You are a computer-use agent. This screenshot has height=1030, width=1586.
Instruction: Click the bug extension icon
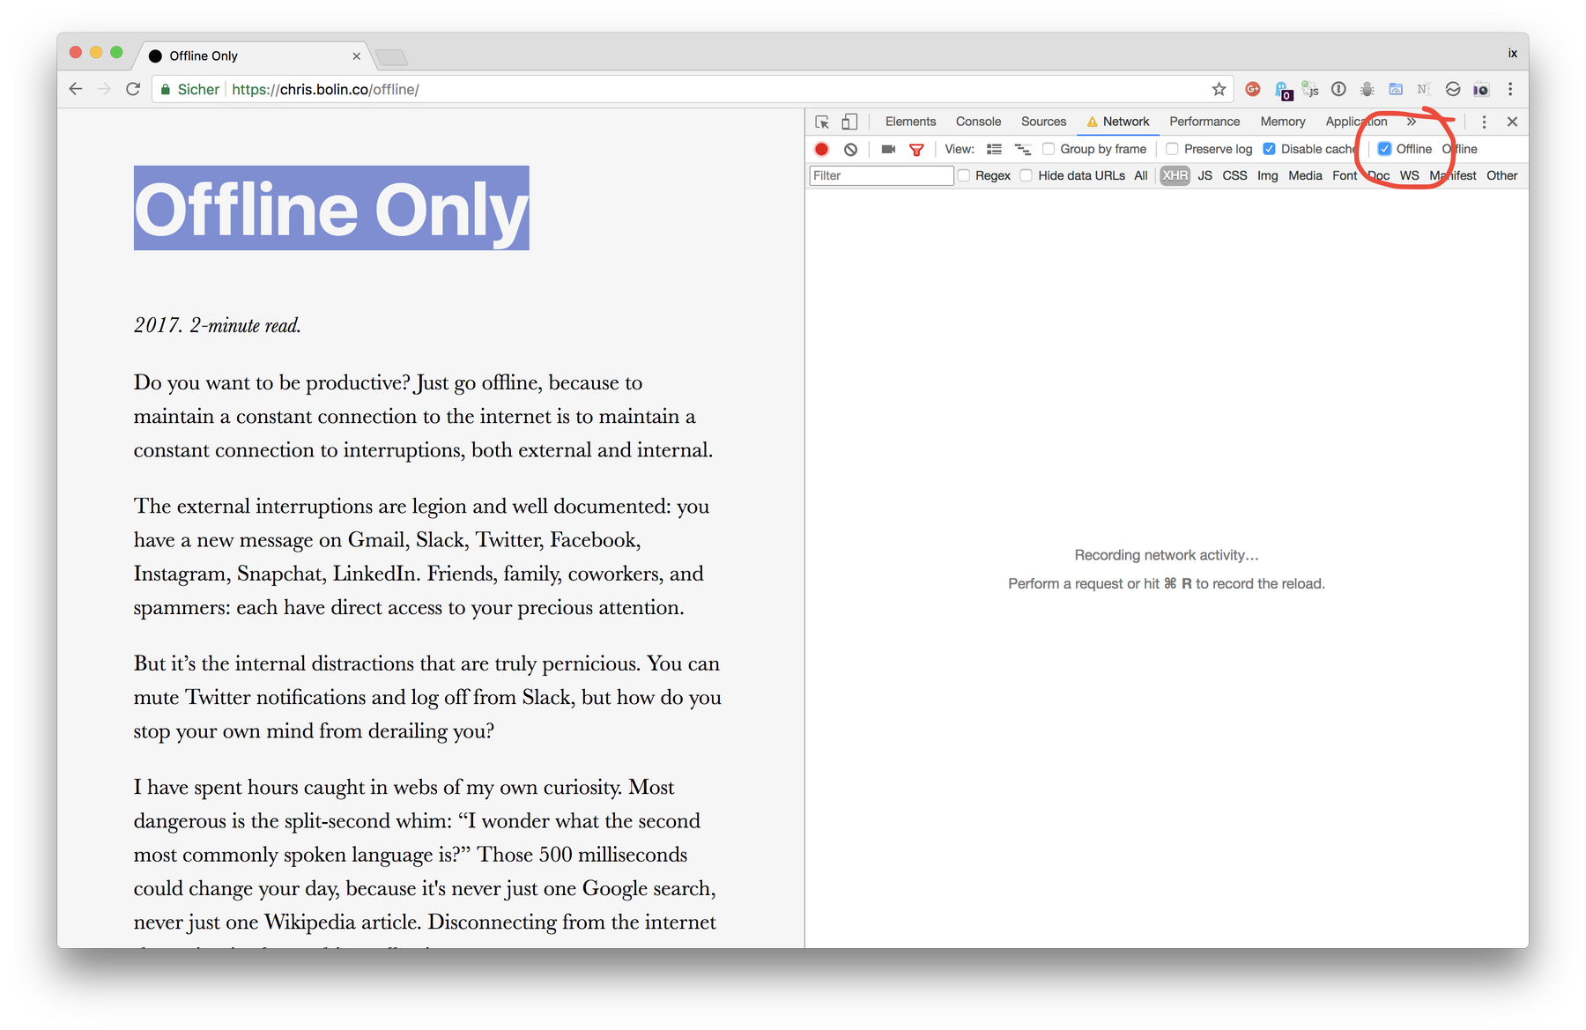coord(1367,89)
